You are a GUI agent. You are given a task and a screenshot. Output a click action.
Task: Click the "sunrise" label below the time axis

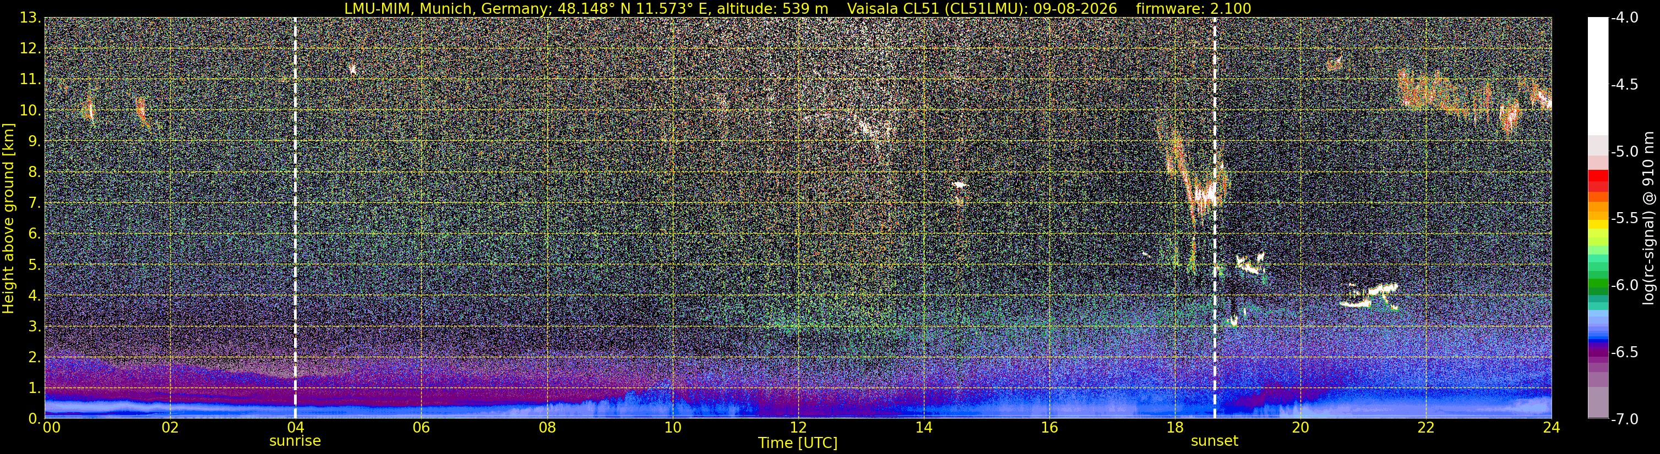[x=295, y=441]
